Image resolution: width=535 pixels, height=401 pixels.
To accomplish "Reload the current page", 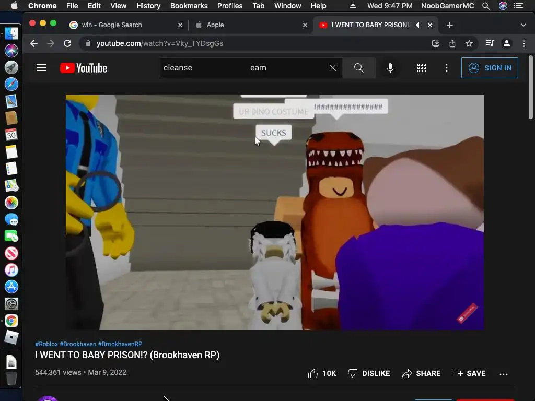I will tap(67, 43).
